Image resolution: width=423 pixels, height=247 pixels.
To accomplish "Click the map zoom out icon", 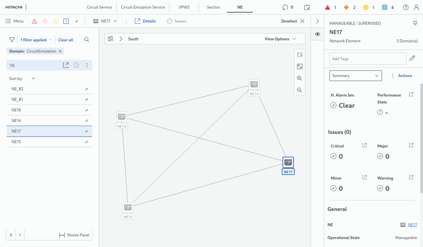I will tap(300, 90).
